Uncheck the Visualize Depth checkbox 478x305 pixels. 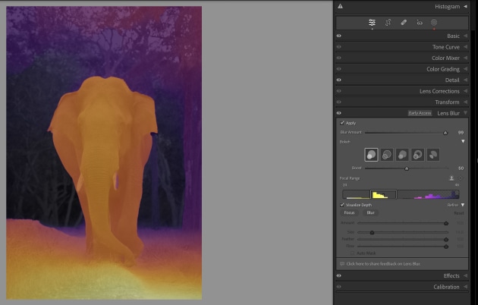tap(342, 205)
